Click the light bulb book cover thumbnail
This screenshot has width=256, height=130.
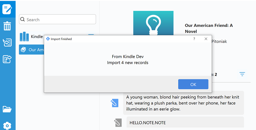point(153,23)
